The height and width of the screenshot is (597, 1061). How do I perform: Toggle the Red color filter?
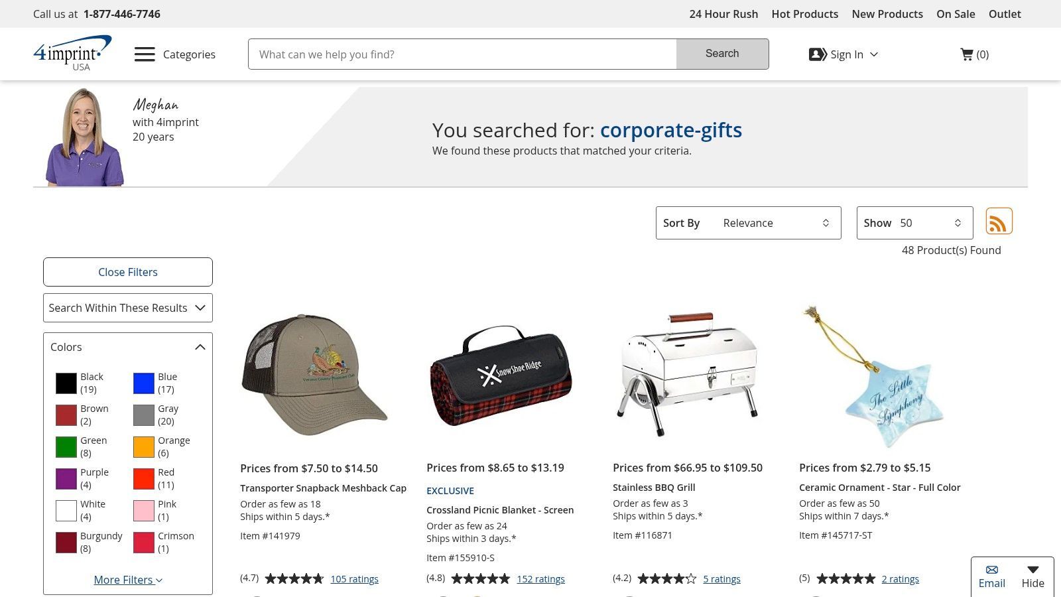click(x=143, y=478)
